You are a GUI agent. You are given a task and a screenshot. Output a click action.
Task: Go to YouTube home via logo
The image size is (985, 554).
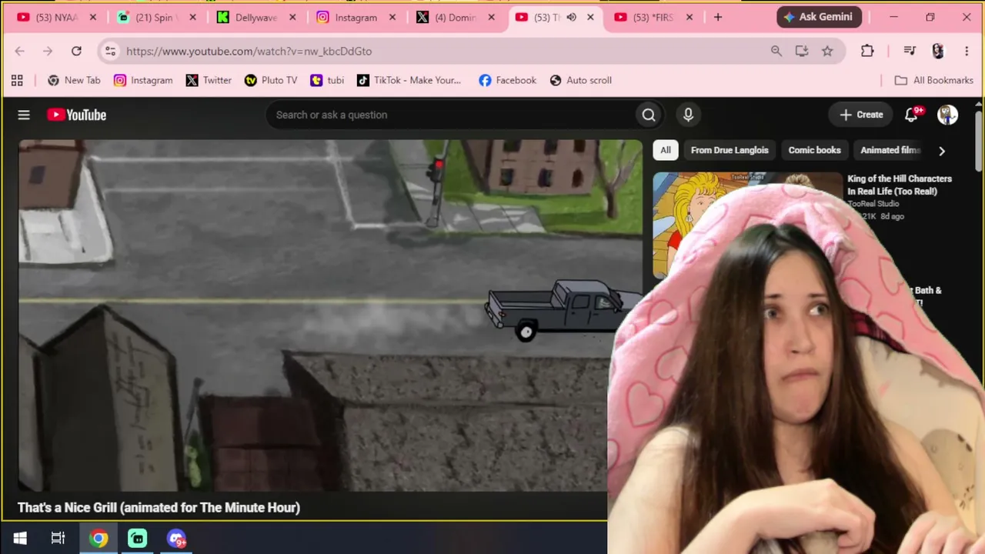[76, 115]
